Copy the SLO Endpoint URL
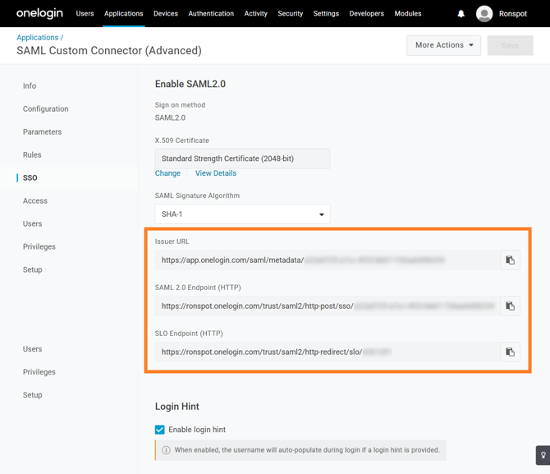The width and height of the screenshot is (550, 474). 510,352
